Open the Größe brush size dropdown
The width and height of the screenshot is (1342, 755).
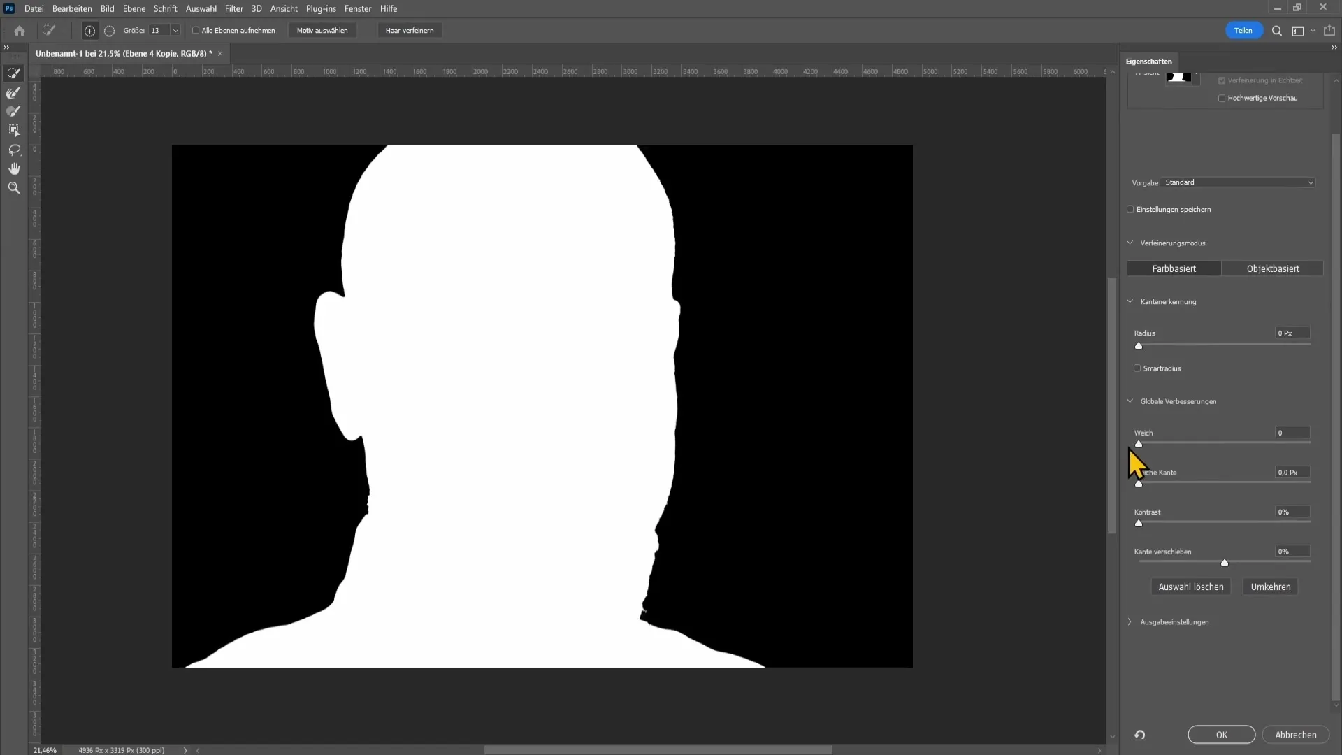click(x=175, y=31)
